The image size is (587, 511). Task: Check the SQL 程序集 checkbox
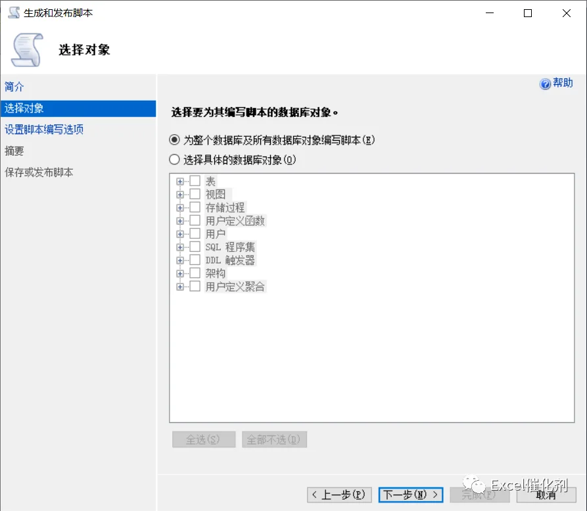195,247
